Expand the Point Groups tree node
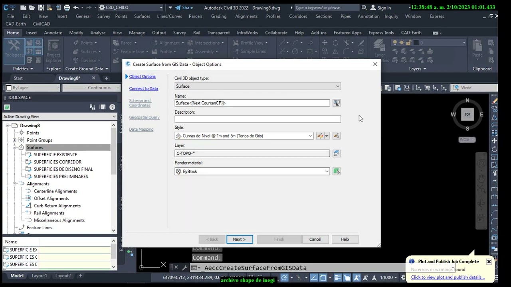 [15, 140]
